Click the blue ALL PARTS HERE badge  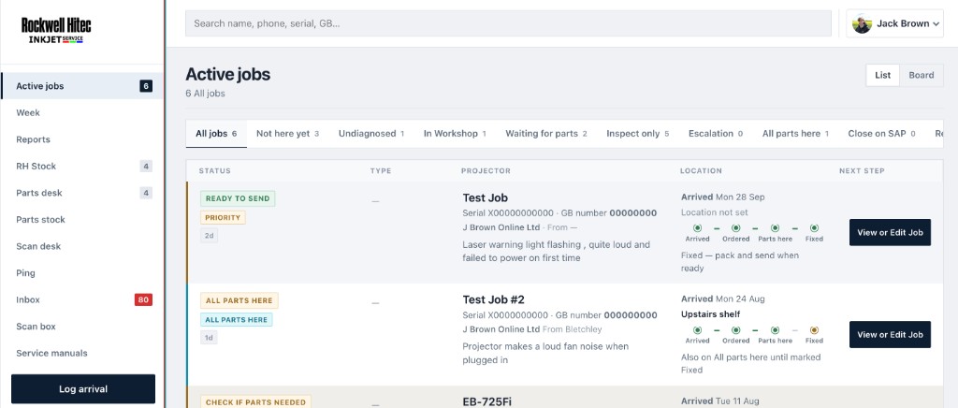[x=237, y=319]
